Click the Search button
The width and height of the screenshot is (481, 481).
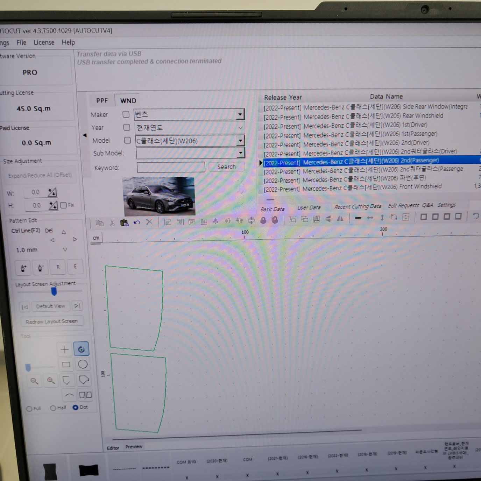226,167
